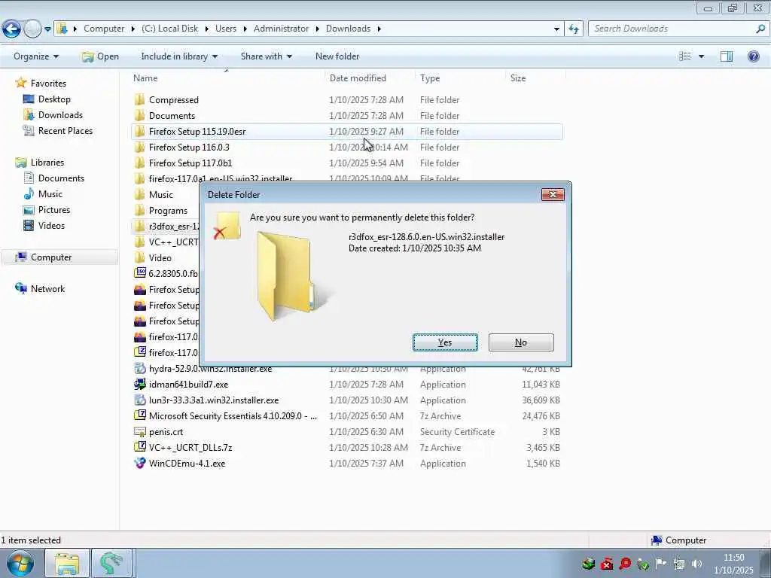Select idman641build7.exe file
This screenshot has width=771, height=578.
pyautogui.click(x=188, y=385)
